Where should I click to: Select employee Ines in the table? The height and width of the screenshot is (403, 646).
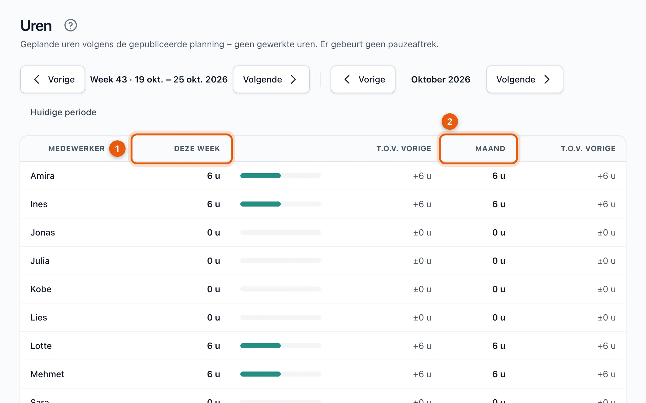(39, 204)
